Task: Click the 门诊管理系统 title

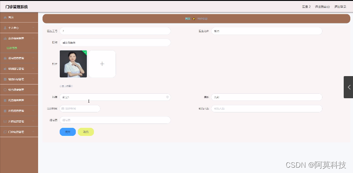Action: [x=17, y=7]
